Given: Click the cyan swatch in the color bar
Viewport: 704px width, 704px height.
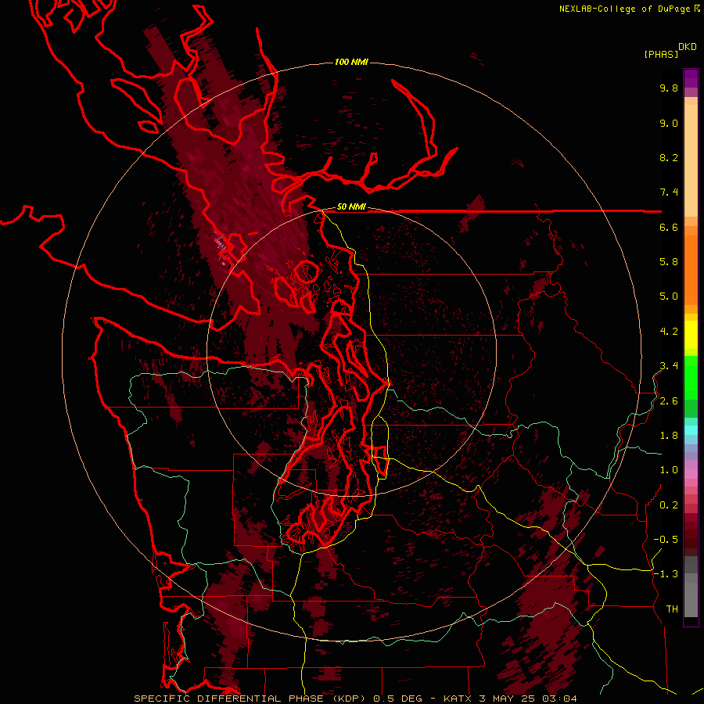Looking at the screenshot, I should 691,430.
